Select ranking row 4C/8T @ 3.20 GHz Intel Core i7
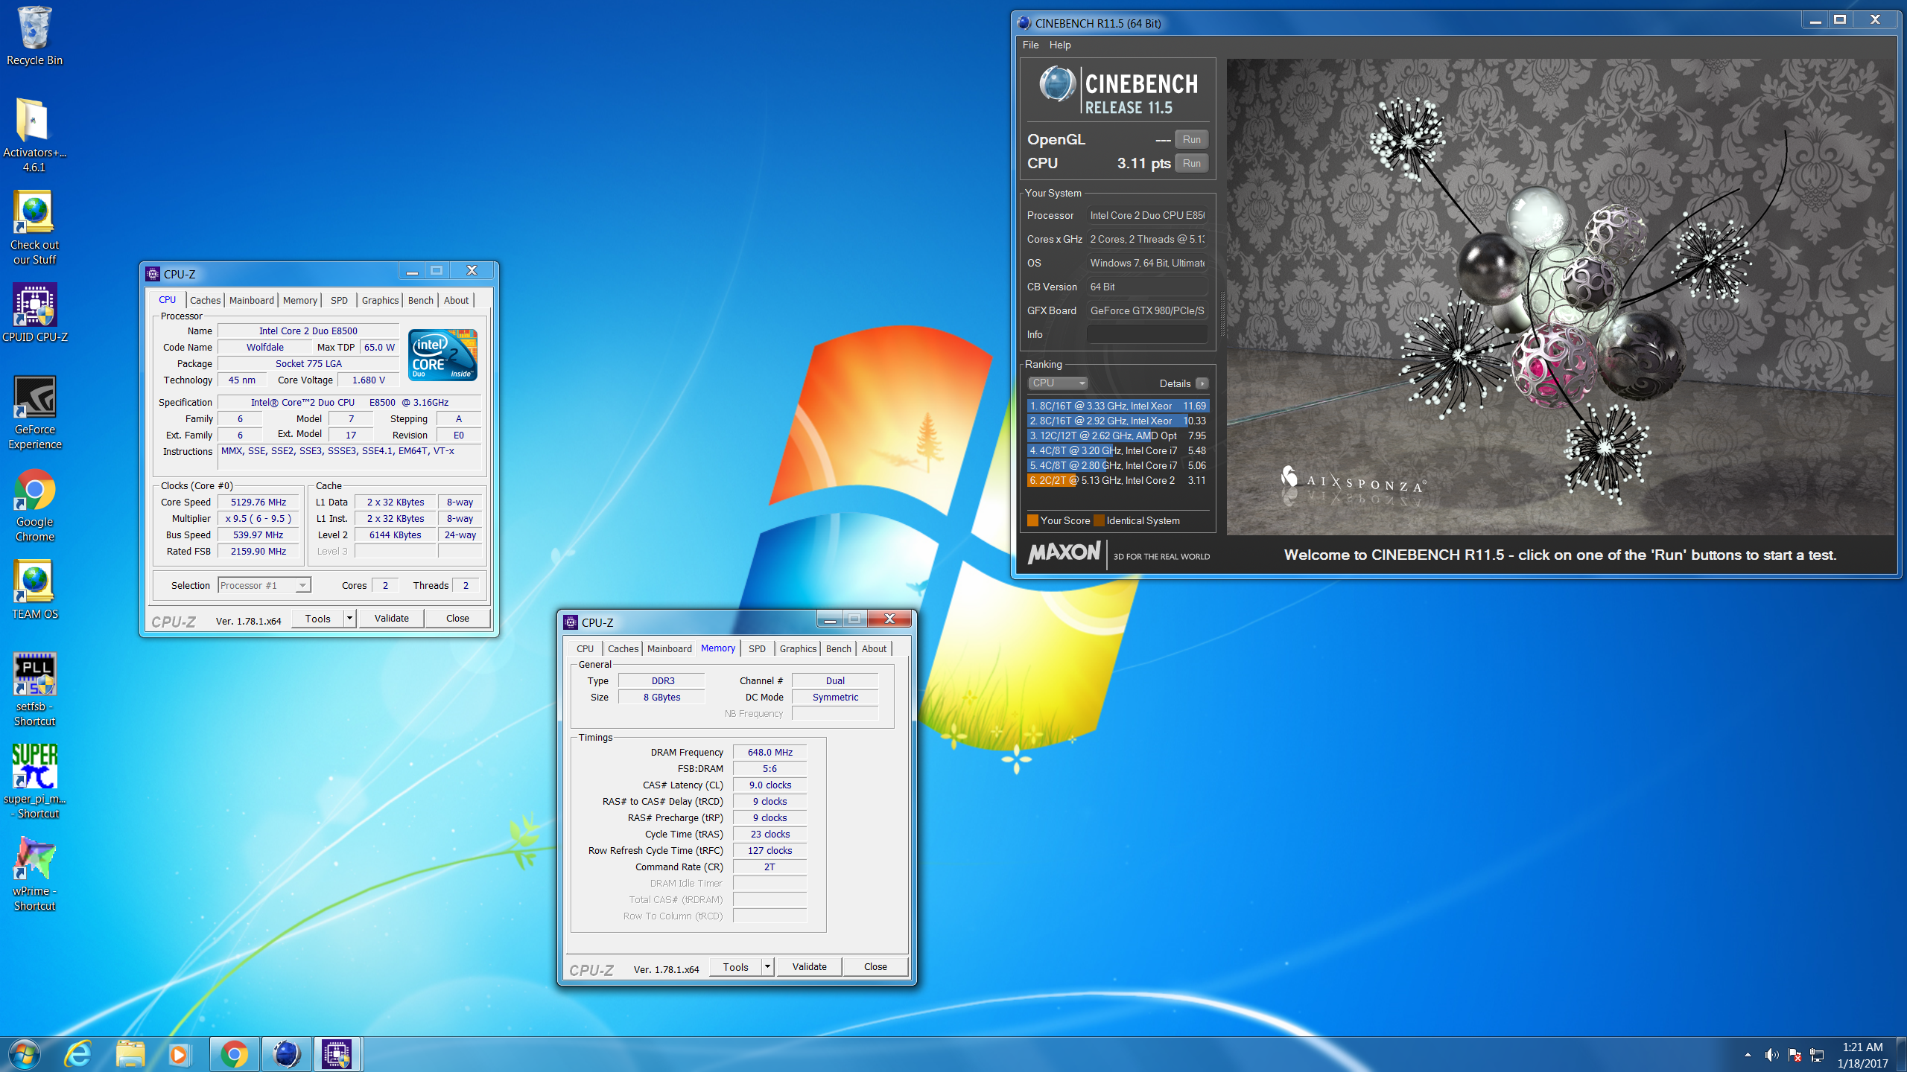Viewport: 1907px width, 1072px height. click(1118, 450)
